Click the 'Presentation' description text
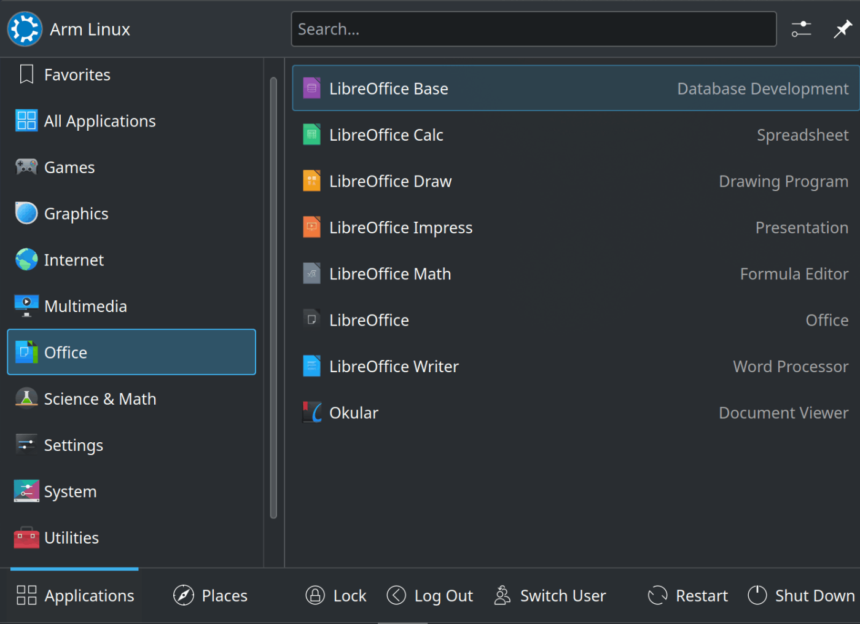 click(802, 228)
